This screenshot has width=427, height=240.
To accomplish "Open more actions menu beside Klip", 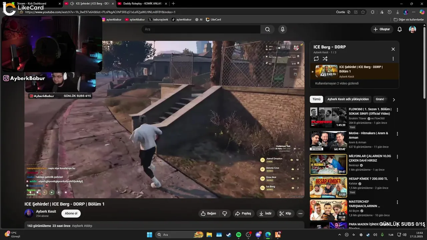I will [300, 213].
